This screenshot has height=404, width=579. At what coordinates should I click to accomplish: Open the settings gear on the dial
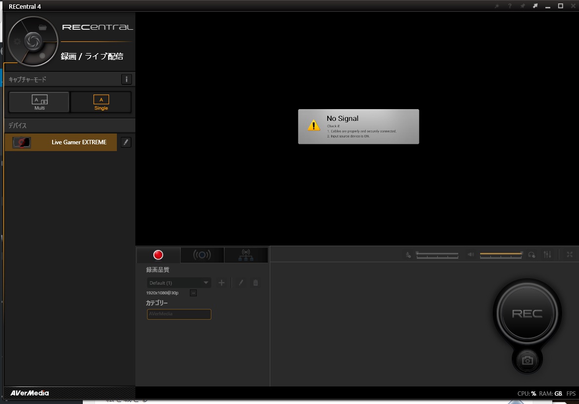tap(17, 41)
